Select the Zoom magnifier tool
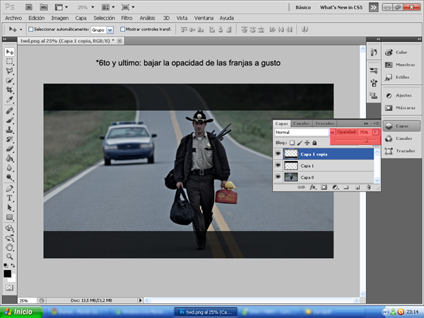 (10, 257)
